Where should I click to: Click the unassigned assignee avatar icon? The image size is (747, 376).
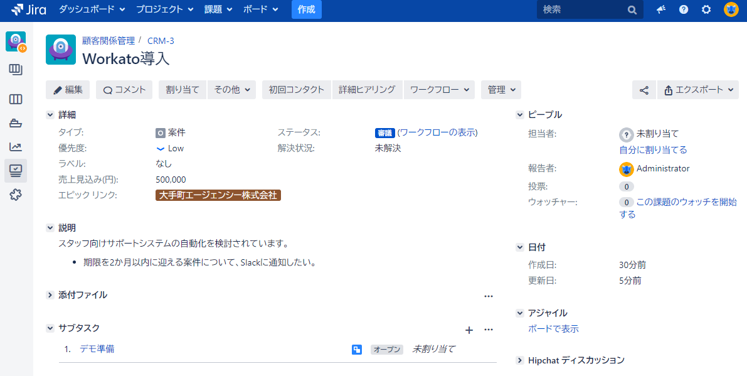pyautogui.click(x=626, y=134)
